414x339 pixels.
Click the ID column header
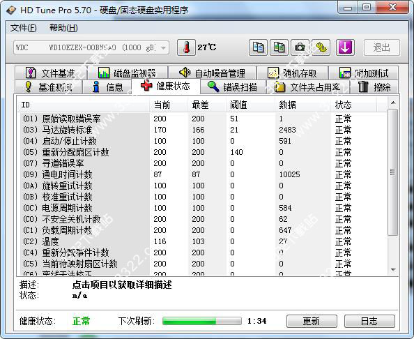click(x=84, y=105)
